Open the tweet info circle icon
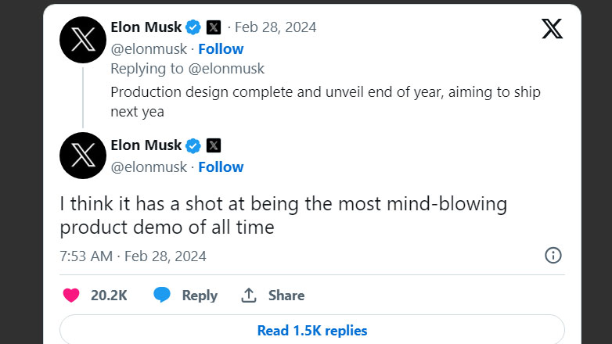The width and height of the screenshot is (612, 344). 553,256
